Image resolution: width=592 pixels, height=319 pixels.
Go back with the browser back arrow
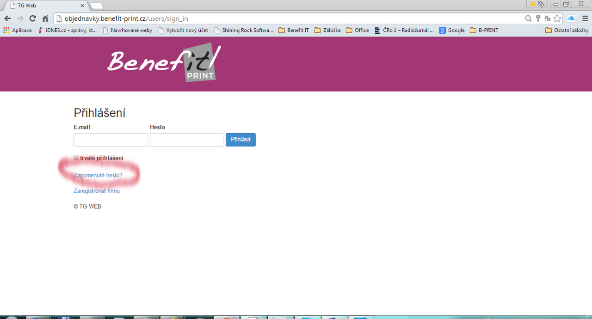[7, 18]
